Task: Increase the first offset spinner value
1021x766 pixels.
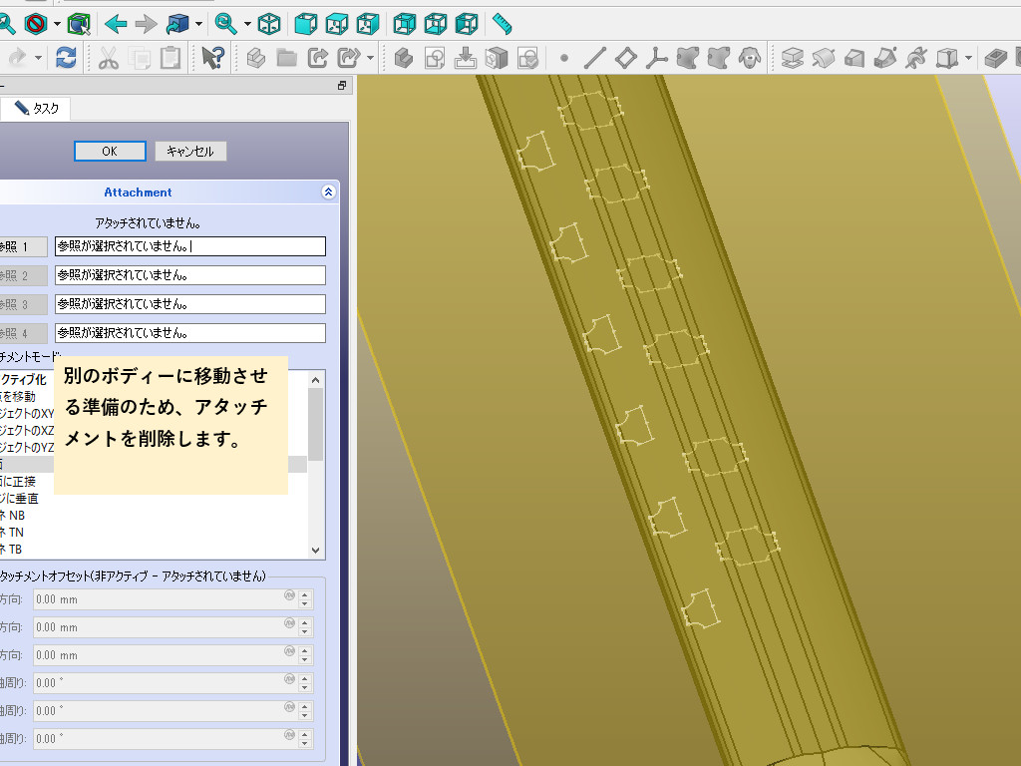Action: pyautogui.click(x=305, y=594)
